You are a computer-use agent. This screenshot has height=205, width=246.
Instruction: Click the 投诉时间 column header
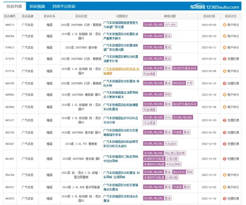click(209, 16)
